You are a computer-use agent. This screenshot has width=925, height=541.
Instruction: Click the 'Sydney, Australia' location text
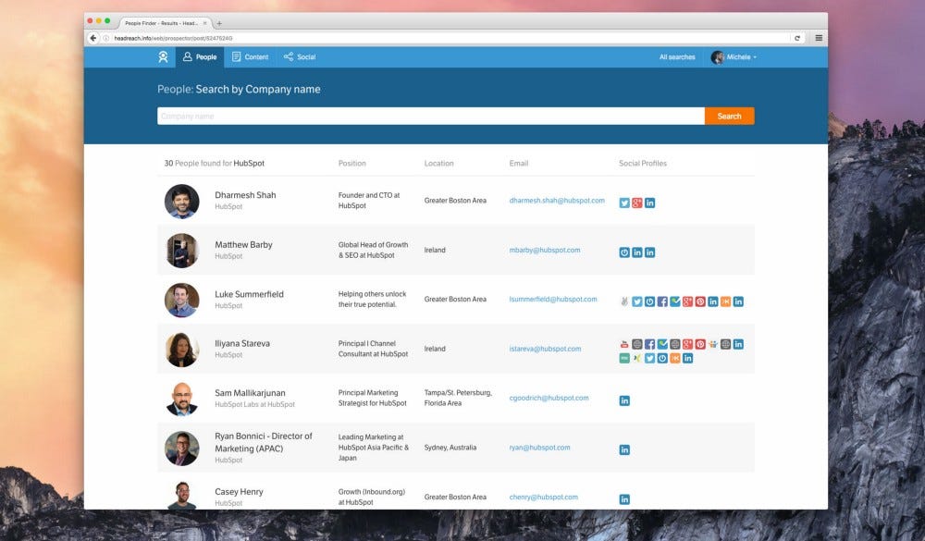450,448
